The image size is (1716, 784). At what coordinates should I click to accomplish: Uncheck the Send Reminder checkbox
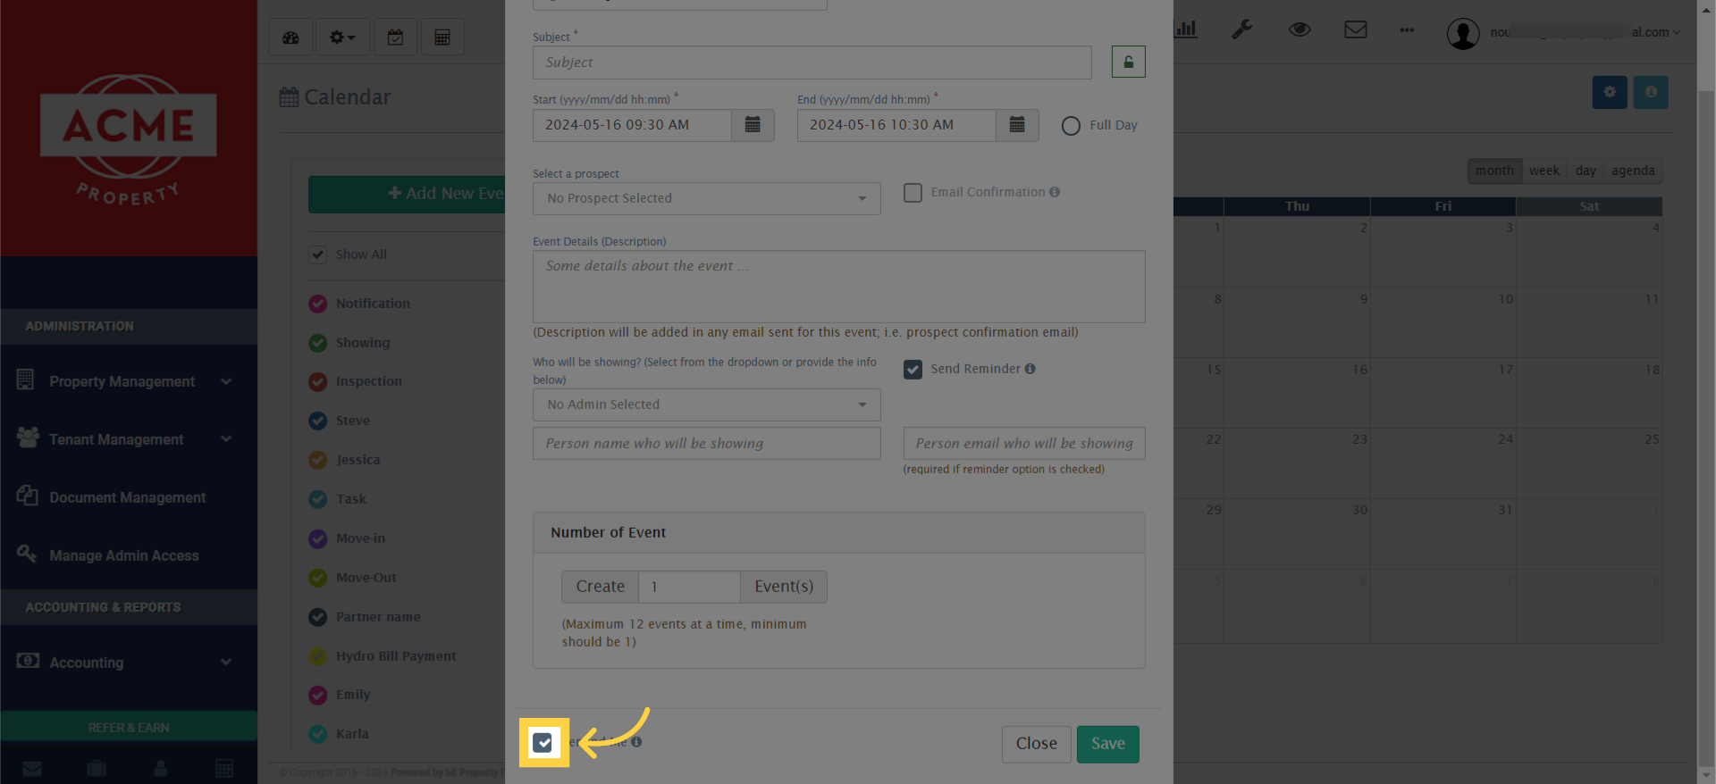pyautogui.click(x=913, y=370)
